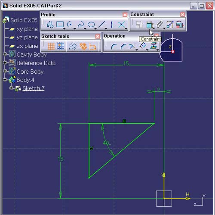Collapse the Body.4 tree node

tap(5, 80)
